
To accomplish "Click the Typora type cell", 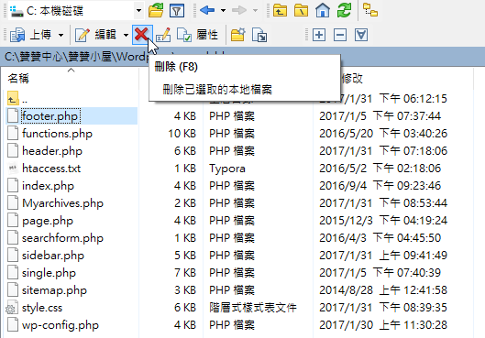I will pos(227,169).
